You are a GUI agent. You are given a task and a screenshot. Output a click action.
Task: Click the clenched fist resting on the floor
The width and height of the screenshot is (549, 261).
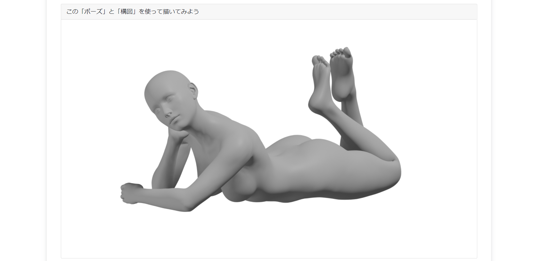point(130,193)
